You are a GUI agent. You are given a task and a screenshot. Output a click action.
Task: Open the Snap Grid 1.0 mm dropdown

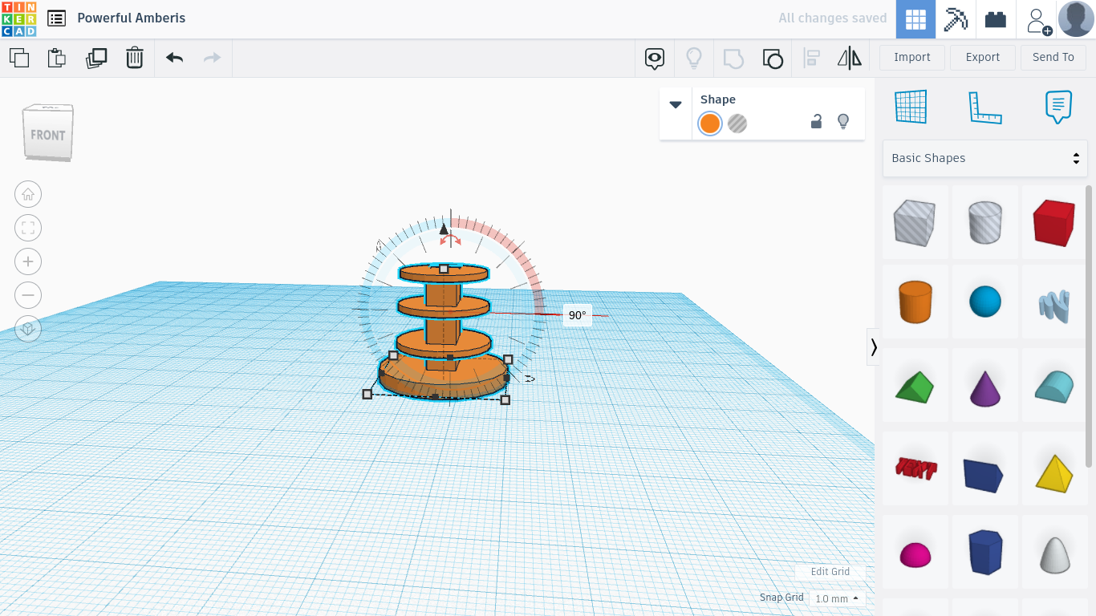click(837, 598)
